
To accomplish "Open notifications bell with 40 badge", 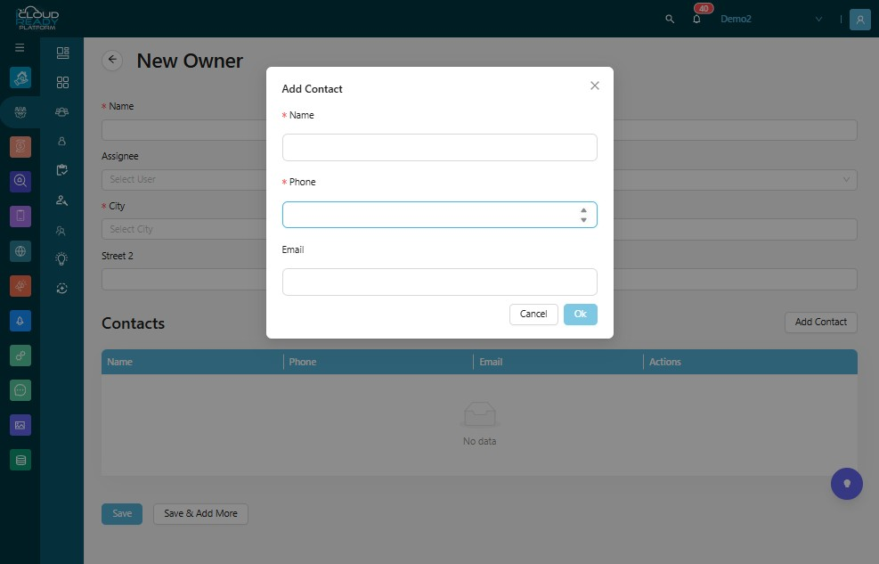I will click(x=696, y=19).
